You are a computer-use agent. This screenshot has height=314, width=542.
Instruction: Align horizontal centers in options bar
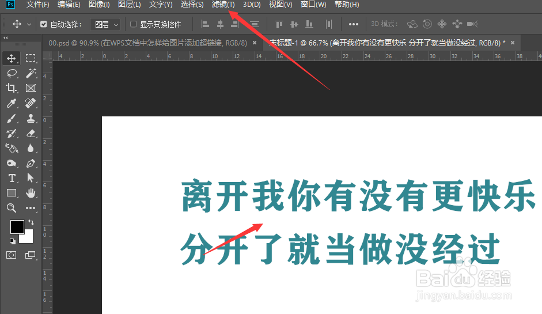click(220, 24)
